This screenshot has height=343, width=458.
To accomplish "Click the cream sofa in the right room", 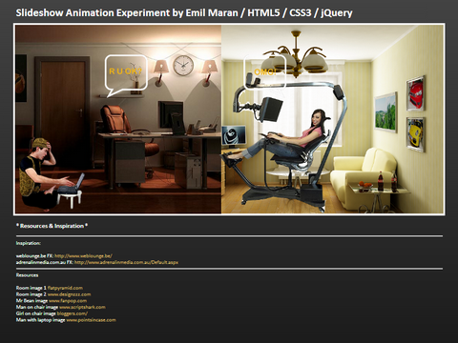I will click(363, 178).
